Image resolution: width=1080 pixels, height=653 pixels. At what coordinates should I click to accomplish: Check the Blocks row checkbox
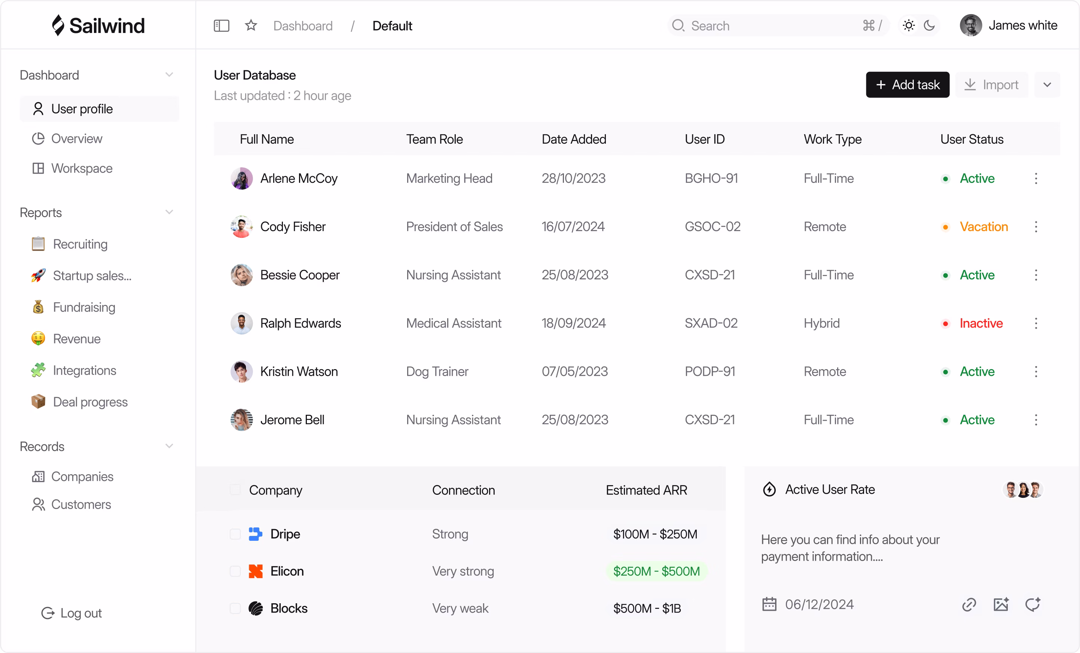(235, 608)
